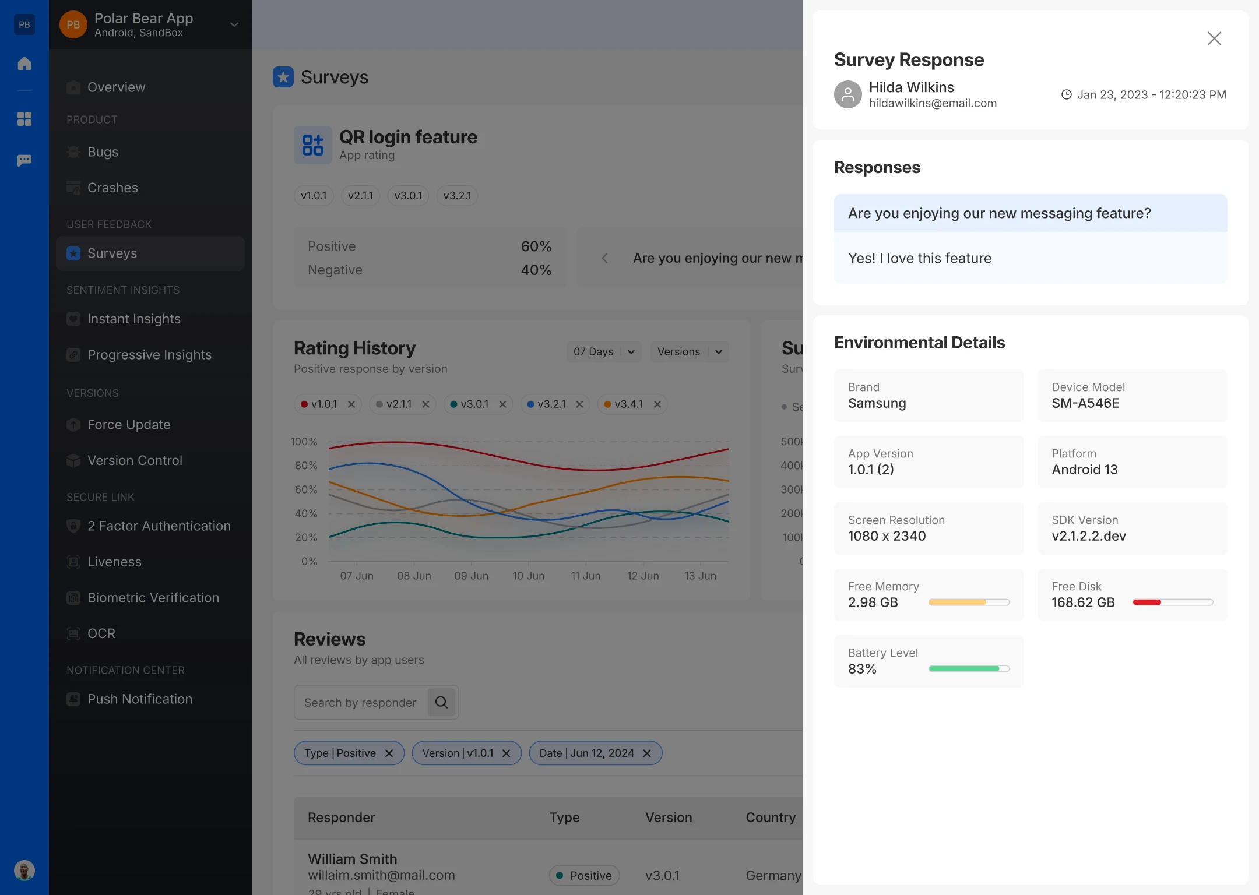The width and height of the screenshot is (1259, 895).
Task: Remove the Date Jun 12, 2024 filter
Action: (x=647, y=753)
